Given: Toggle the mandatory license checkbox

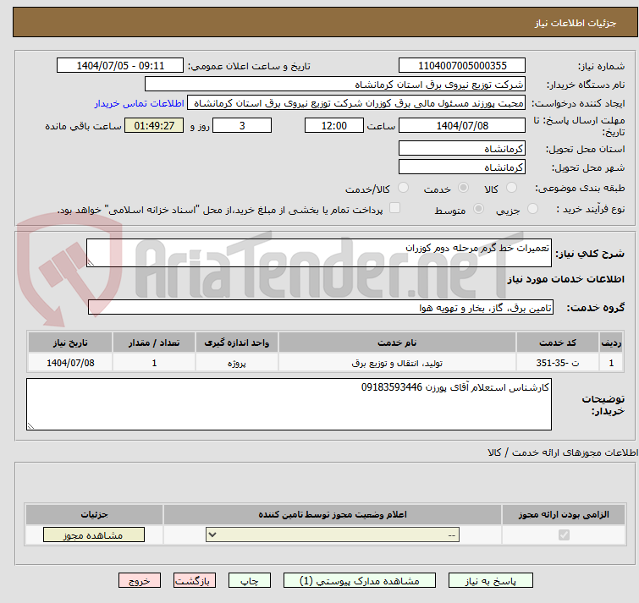Looking at the screenshot, I should click(564, 535).
